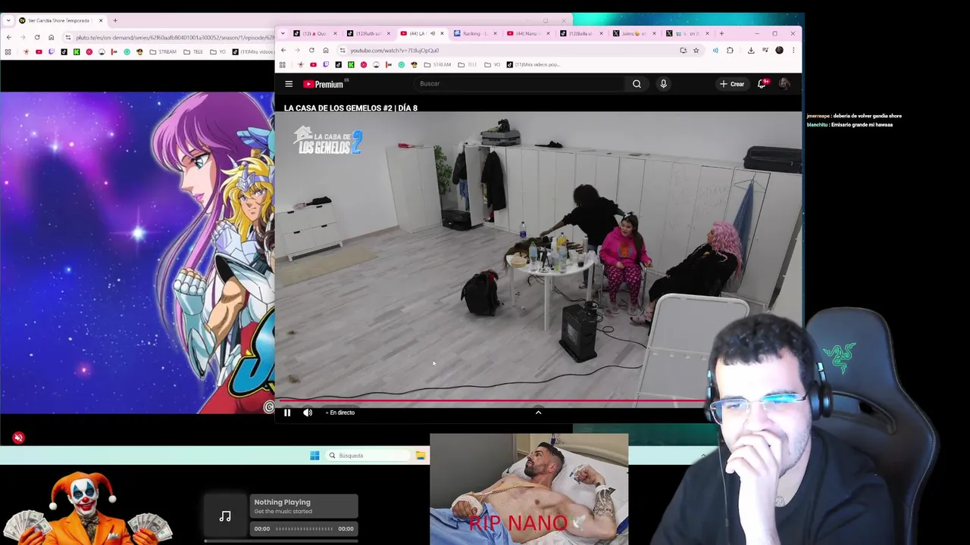Image resolution: width=970 pixels, height=545 pixels.
Task: Reload the YouTube page
Action: 311,50
